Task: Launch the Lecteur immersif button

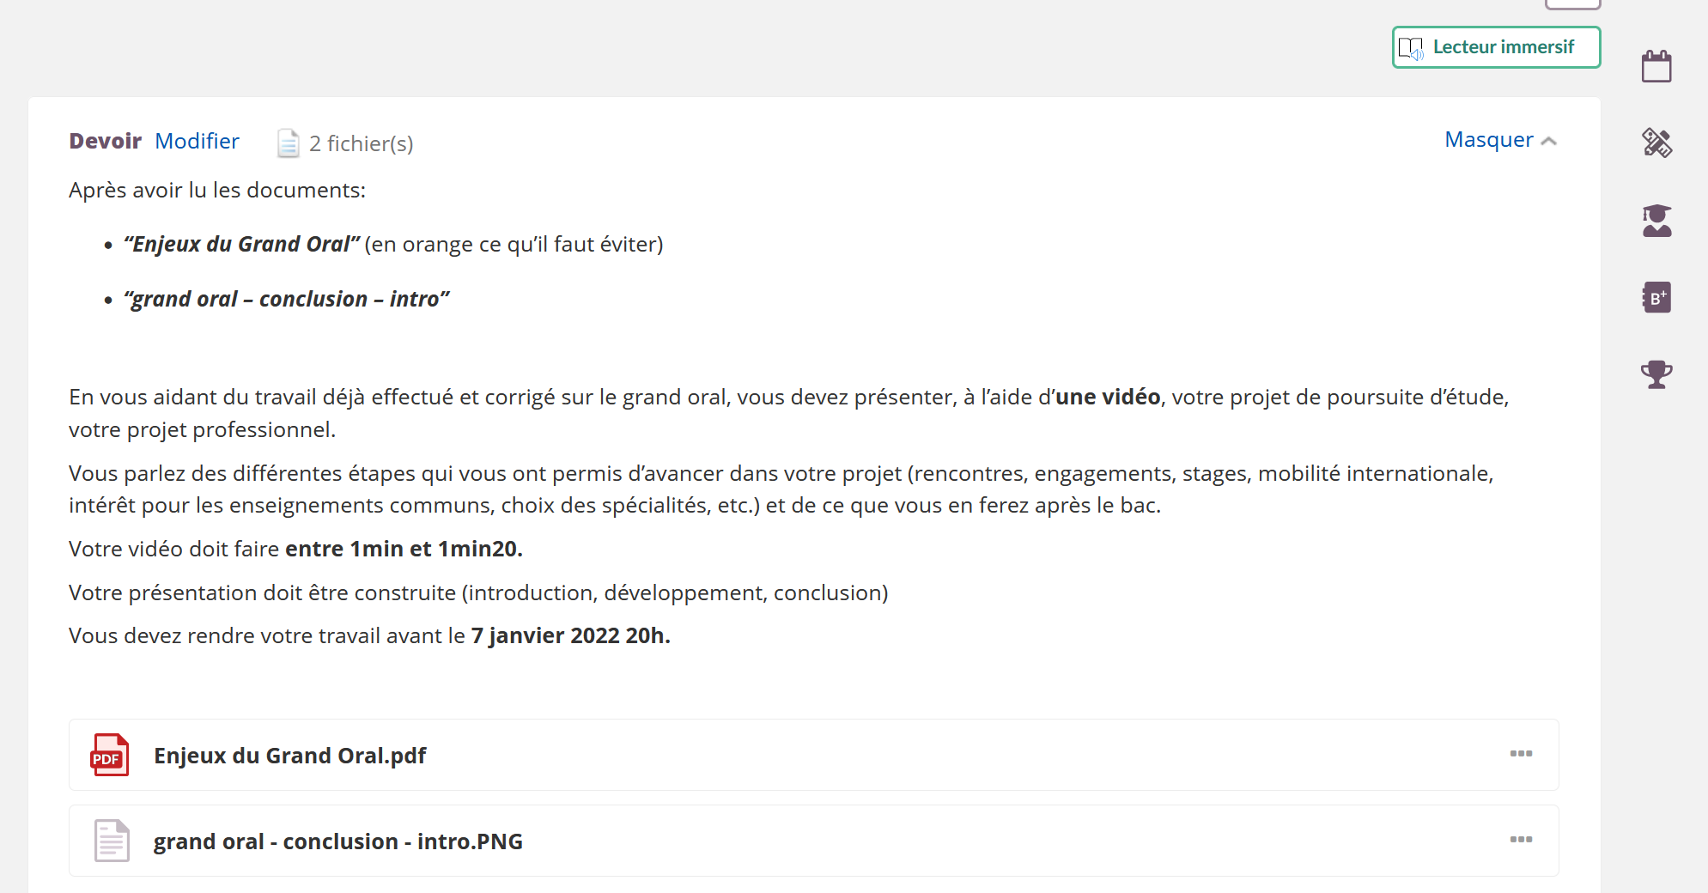Action: coord(1496,47)
